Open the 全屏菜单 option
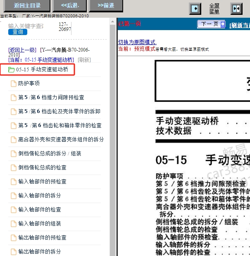The image size is (250, 256). pyautogui.click(x=214, y=9)
